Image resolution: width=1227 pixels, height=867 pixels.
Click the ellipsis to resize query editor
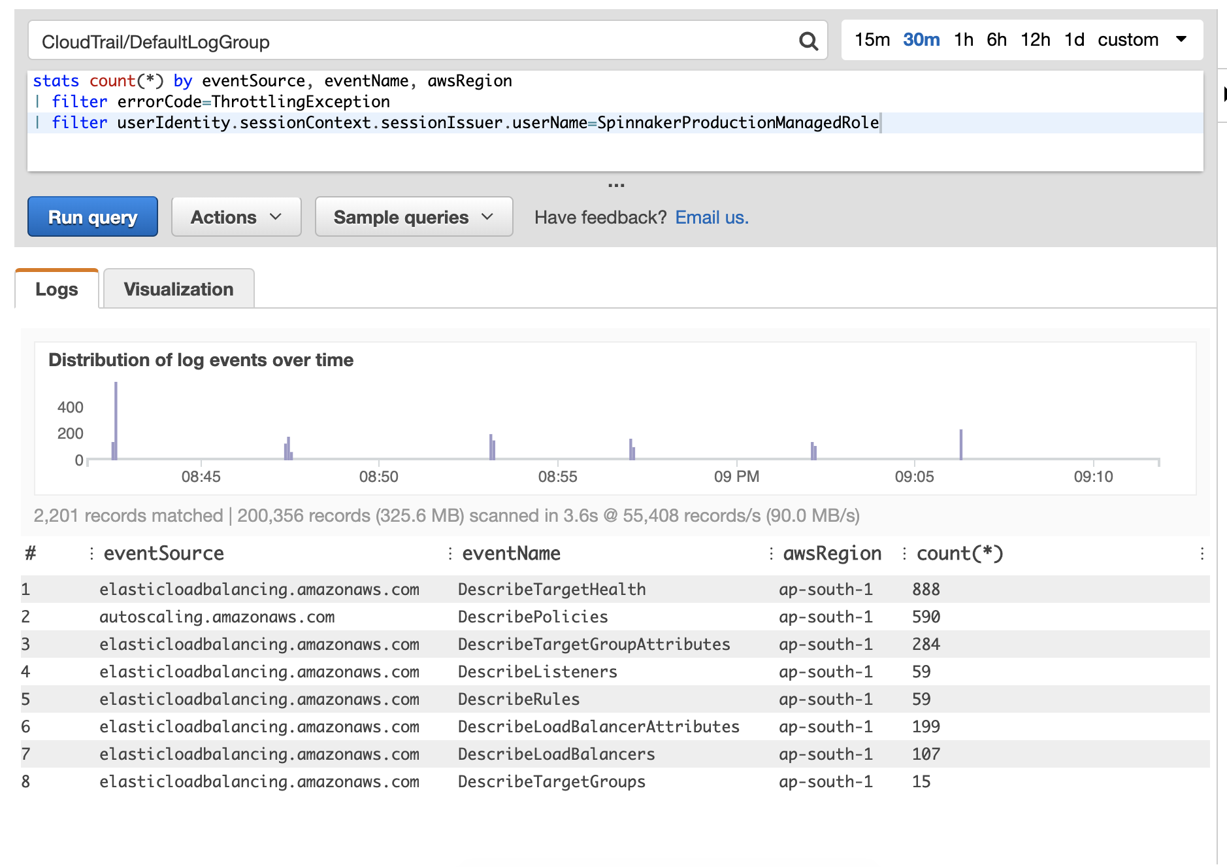pyautogui.click(x=615, y=185)
